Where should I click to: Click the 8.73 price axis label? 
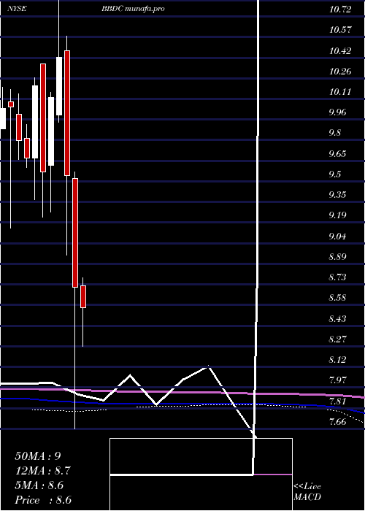339,277
